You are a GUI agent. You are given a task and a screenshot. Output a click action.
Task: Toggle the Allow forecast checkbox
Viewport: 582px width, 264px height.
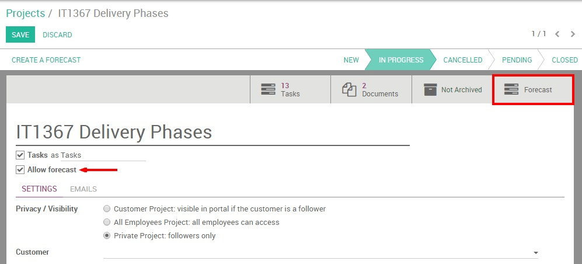(20, 170)
